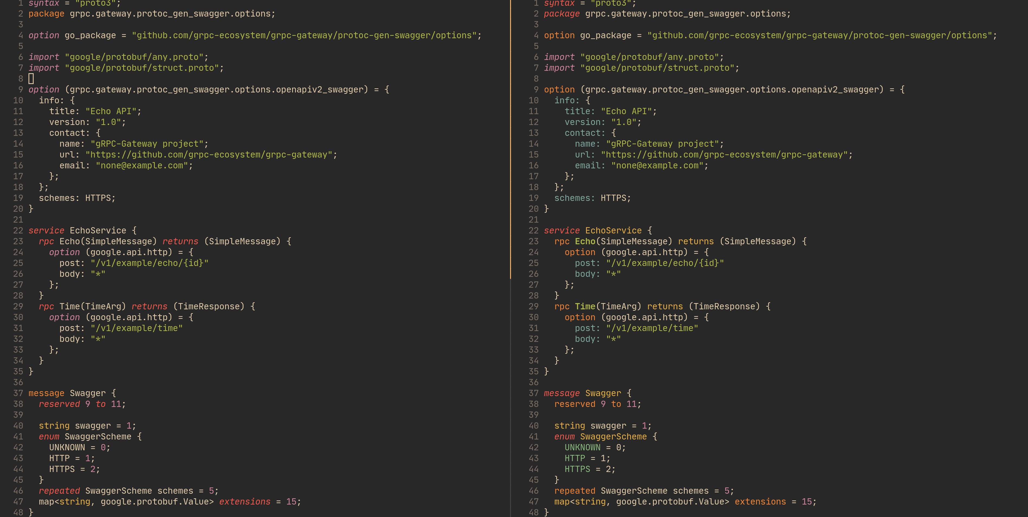Click line number 37 in right pane gutter
Screen dimensions: 1028x517
coord(533,393)
